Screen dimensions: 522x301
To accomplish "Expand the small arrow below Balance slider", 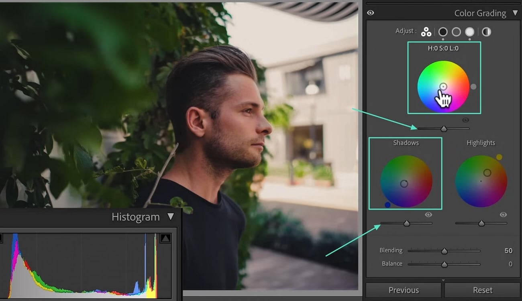I will pos(443,280).
